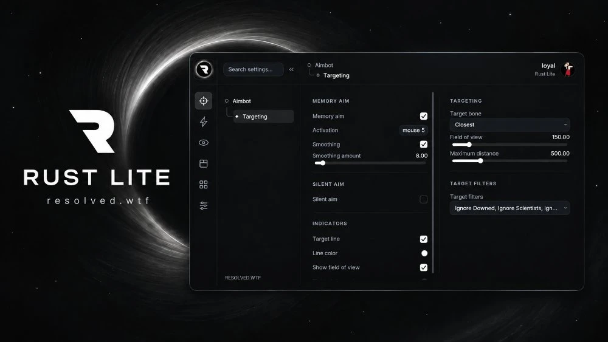Open the Target bone Closest dropdown
Screen dimensions: 608x342
pos(510,125)
